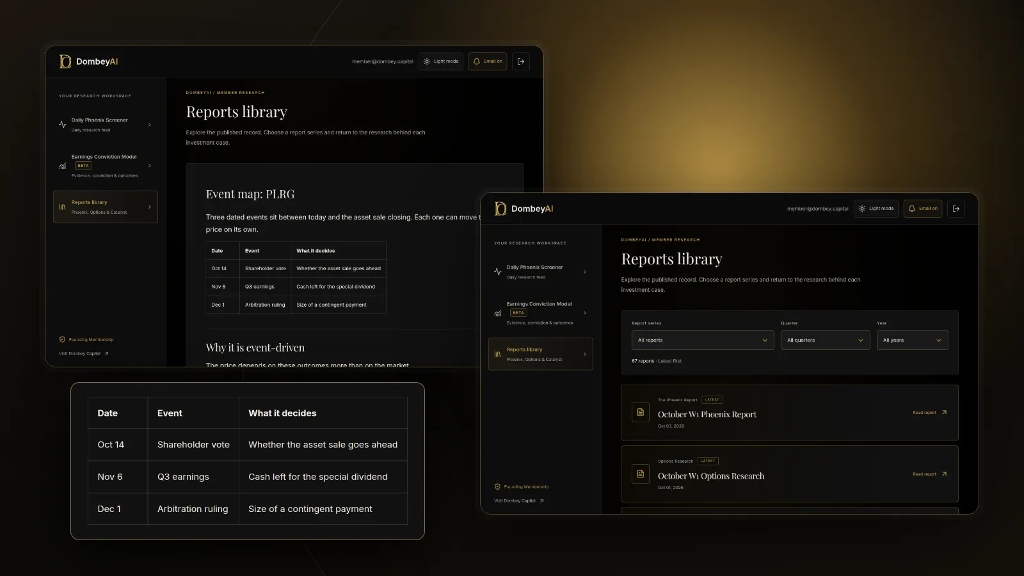This screenshot has width=1024, height=576.
Task: Open Daily Phoenix Screener in front window sidebar
Action: pyautogui.click(x=541, y=272)
